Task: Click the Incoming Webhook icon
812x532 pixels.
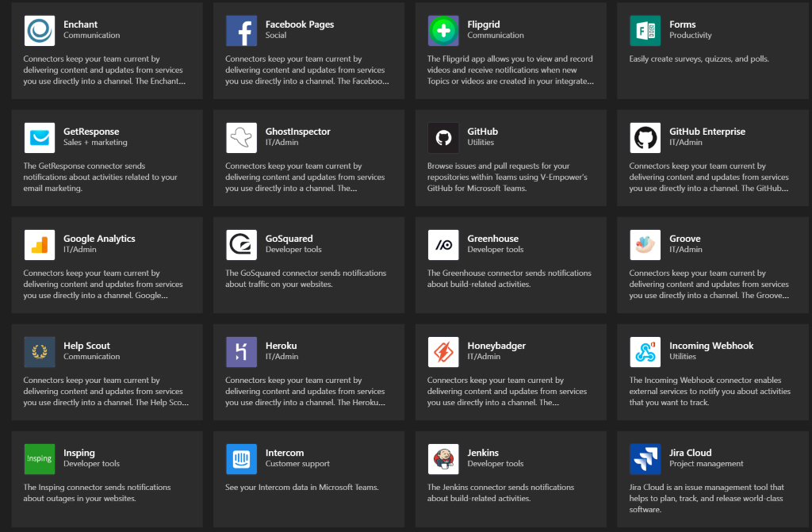Action: click(645, 352)
